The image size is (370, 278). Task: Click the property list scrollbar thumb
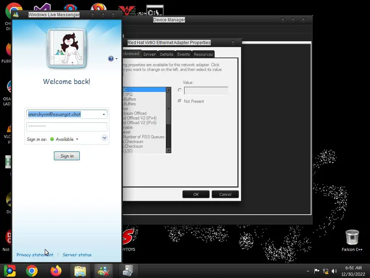tap(168, 109)
